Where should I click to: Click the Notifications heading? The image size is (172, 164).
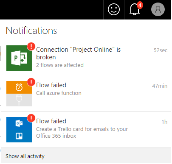click(31, 31)
